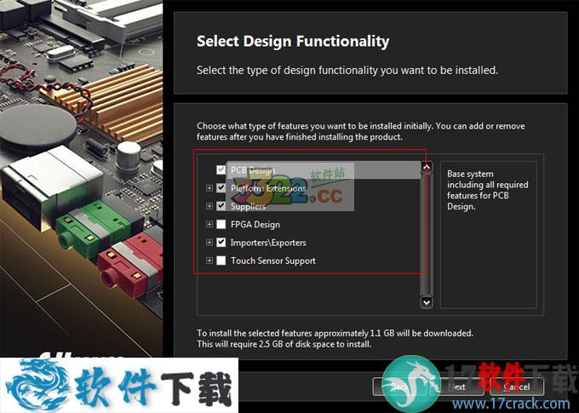The height and width of the screenshot is (413, 579).
Task: Select the PCB Design list item
Action: point(252,170)
